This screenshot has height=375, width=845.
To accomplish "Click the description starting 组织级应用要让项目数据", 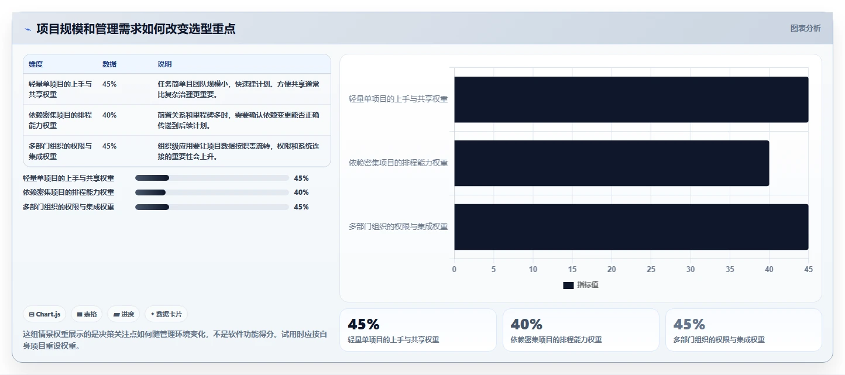I will 239,151.
